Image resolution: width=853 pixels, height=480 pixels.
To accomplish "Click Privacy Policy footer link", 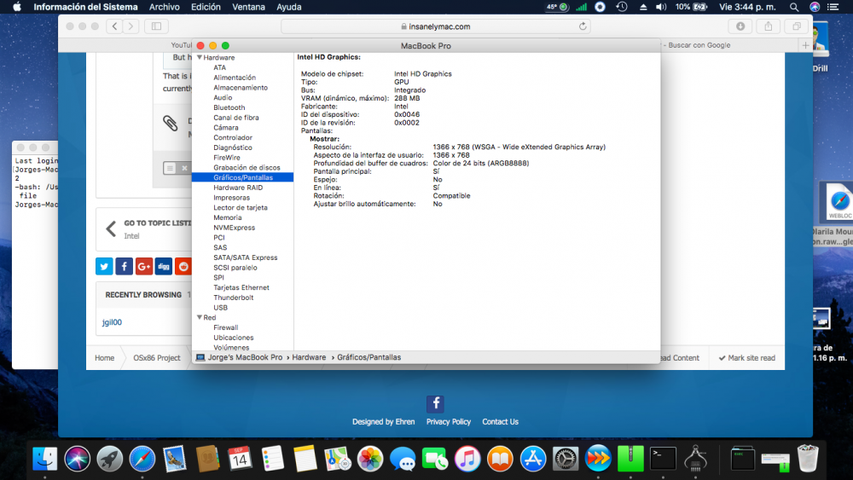I will point(449,422).
